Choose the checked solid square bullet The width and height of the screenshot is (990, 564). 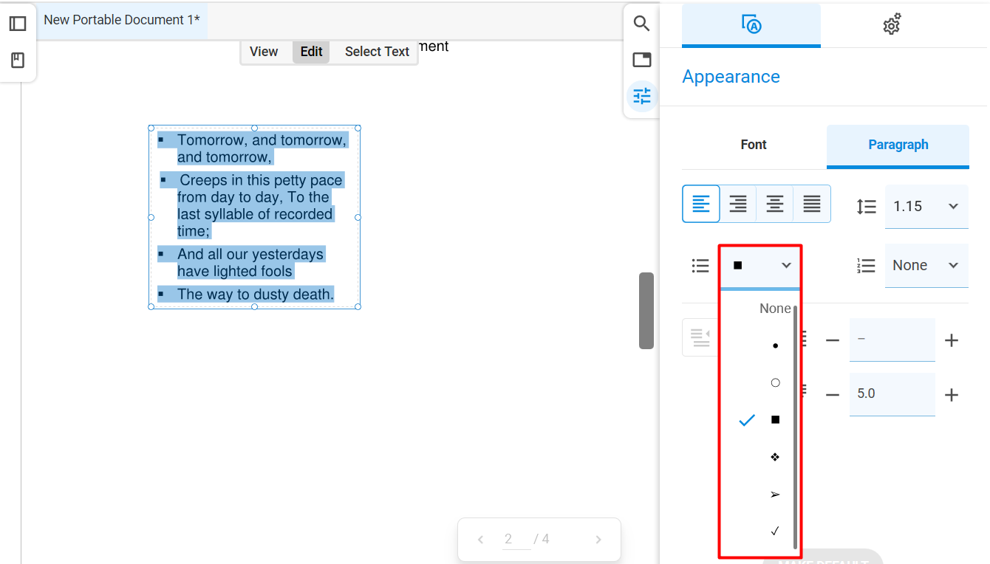[775, 419]
